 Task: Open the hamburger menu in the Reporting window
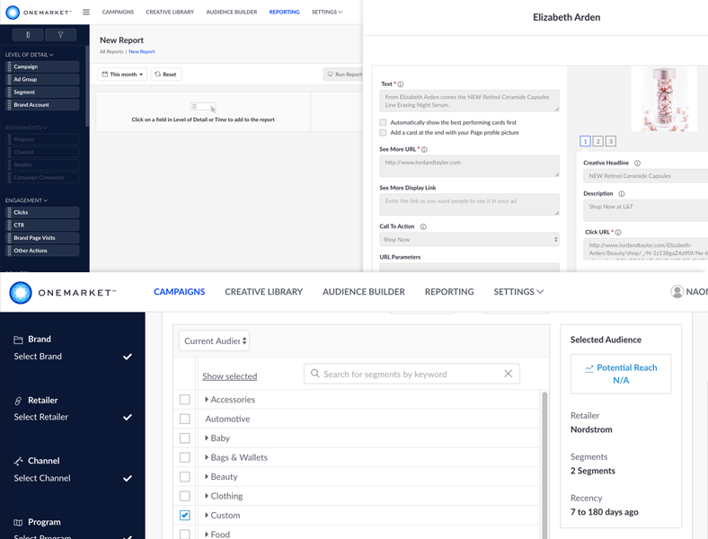86,13
